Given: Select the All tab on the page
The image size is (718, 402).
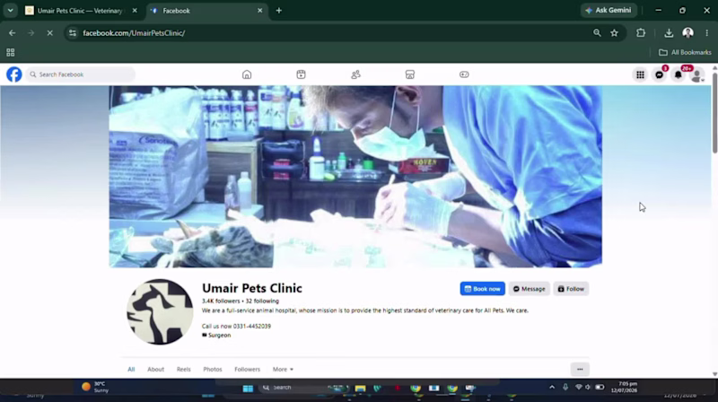Looking at the screenshot, I should tap(131, 369).
